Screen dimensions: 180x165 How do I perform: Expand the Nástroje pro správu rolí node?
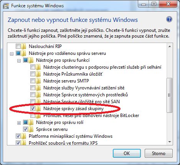click(x=19, y=123)
